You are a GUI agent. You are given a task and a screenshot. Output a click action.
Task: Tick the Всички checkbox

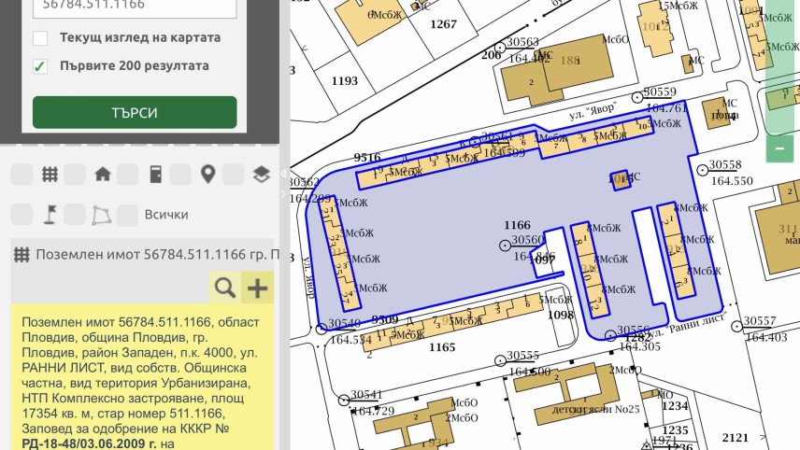coord(127,215)
